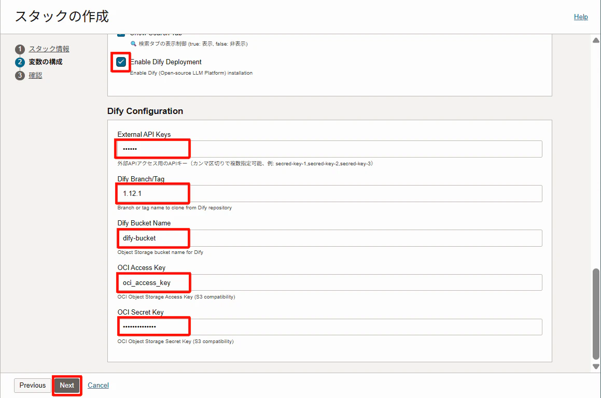Click the Dify Configuration section heading
This screenshot has width=601, height=398.
tap(145, 111)
